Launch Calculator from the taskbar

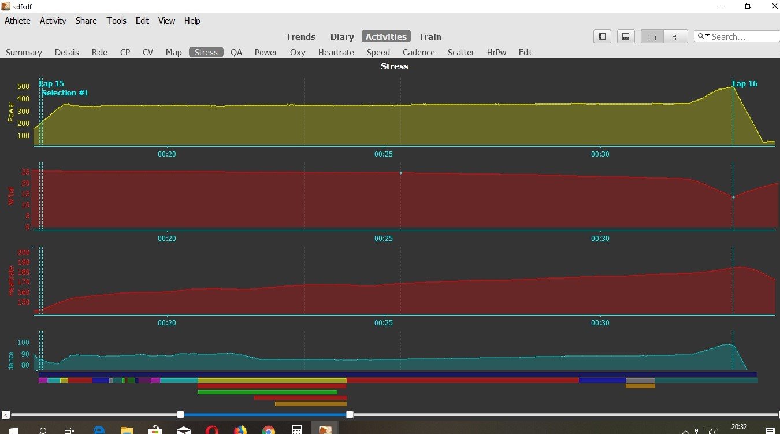click(x=296, y=430)
